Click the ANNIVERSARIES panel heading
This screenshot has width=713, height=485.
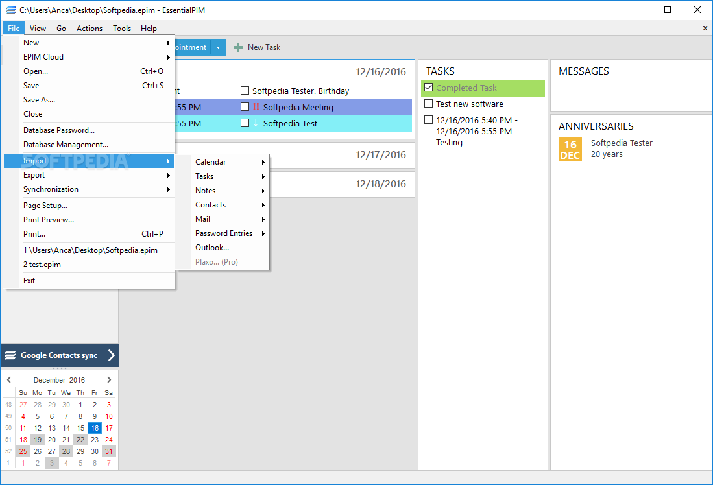[x=596, y=126]
